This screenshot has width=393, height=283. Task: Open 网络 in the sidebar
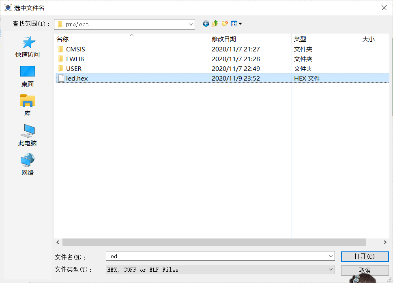(28, 165)
